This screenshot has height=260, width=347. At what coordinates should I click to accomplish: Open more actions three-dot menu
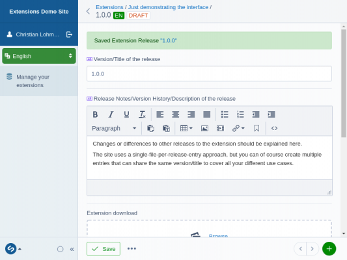point(132,249)
